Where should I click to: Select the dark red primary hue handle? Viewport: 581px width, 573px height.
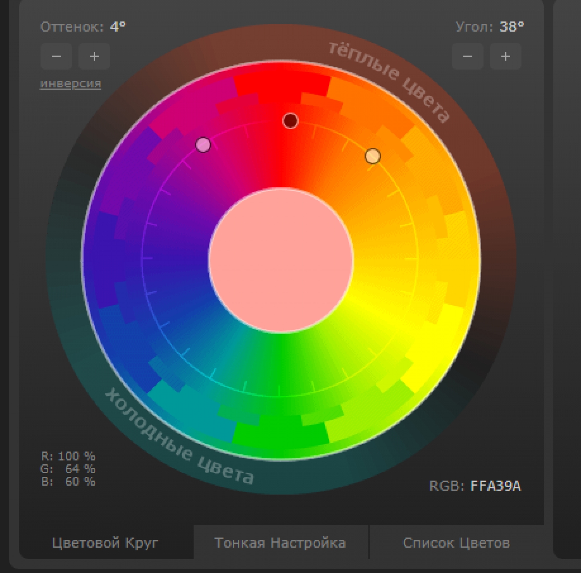[290, 120]
